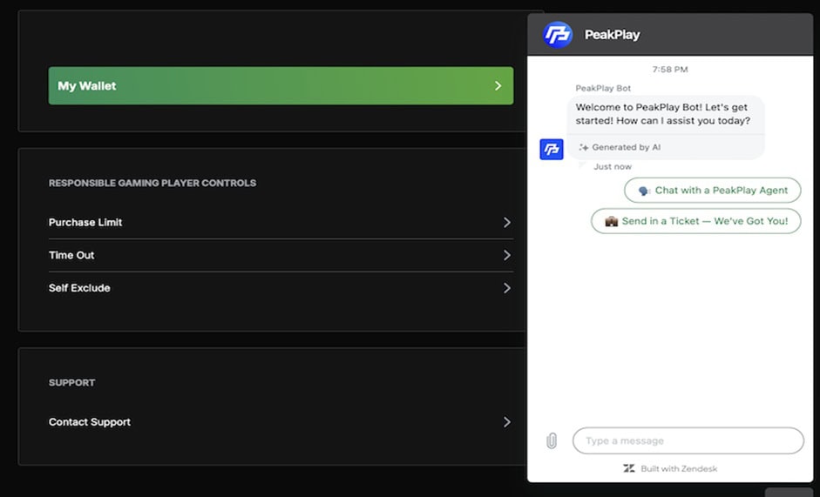The width and height of the screenshot is (820, 497).
Task: Focus the Type a message field
Action: [688, 440]
